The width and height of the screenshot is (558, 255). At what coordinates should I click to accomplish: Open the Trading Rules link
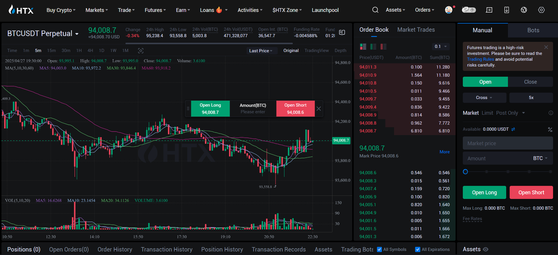point(481,59)
